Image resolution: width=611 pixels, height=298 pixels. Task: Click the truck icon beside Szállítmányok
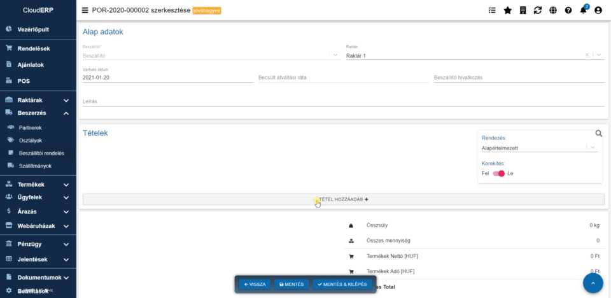click(x=11, y=166)
